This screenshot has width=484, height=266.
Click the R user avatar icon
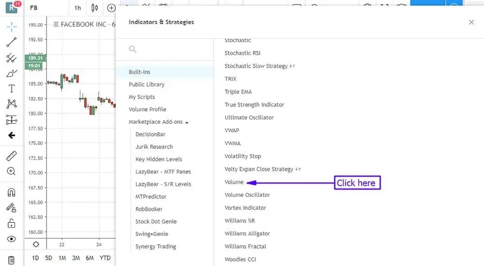tap(12, 7)
